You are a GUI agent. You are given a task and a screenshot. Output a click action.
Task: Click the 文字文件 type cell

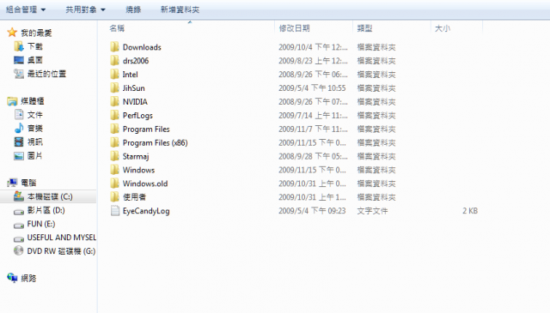click(x=372, y=211)
